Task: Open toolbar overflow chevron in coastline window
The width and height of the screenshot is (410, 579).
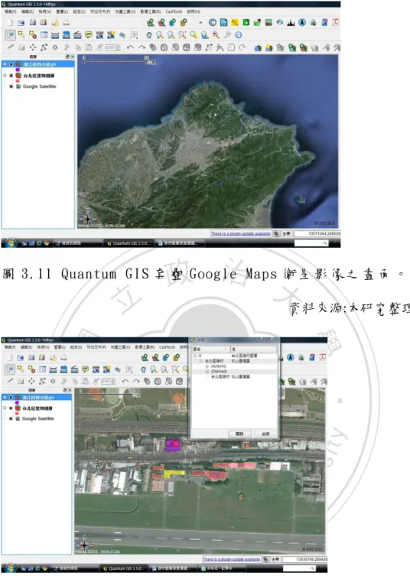Action: tap(200, 23)
